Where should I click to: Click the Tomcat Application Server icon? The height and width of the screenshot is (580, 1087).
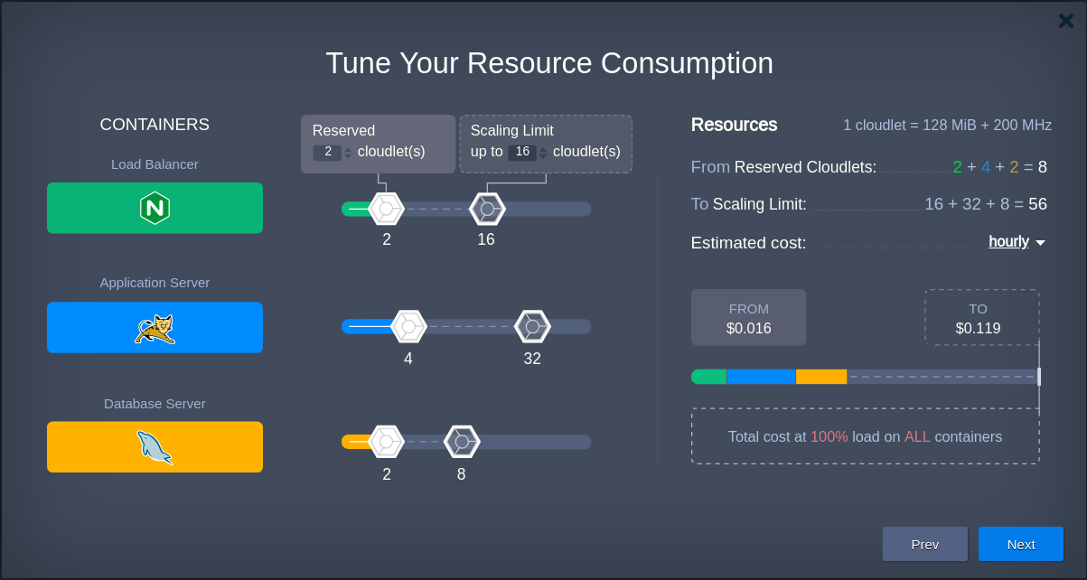[155, 328]
